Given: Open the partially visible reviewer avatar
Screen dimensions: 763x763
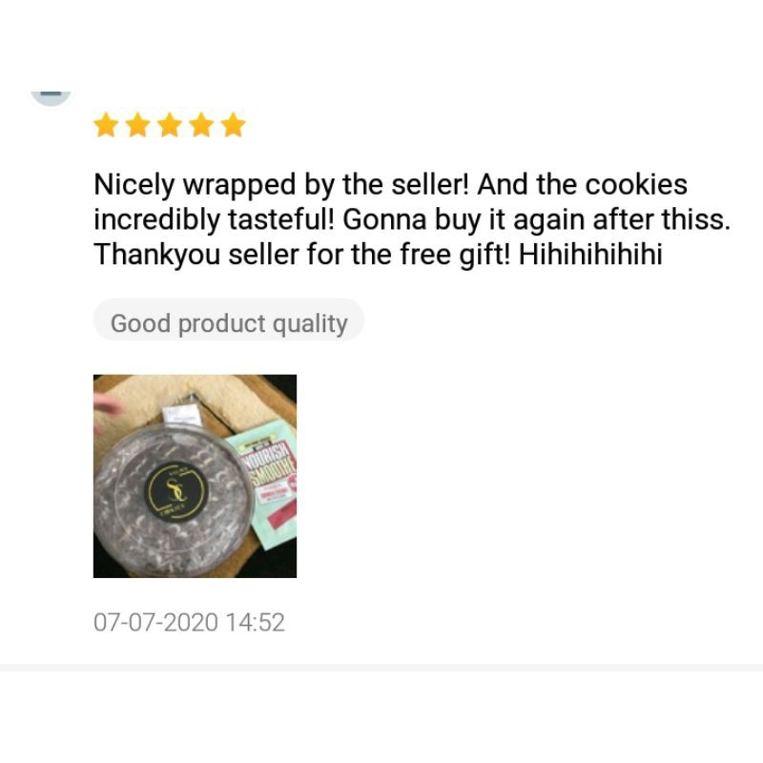Looking at the screenshot, I should (52, 98).
